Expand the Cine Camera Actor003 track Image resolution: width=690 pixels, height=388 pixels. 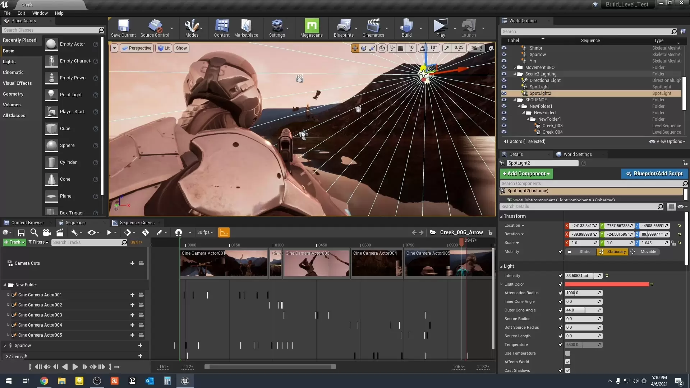coord(8,315)
